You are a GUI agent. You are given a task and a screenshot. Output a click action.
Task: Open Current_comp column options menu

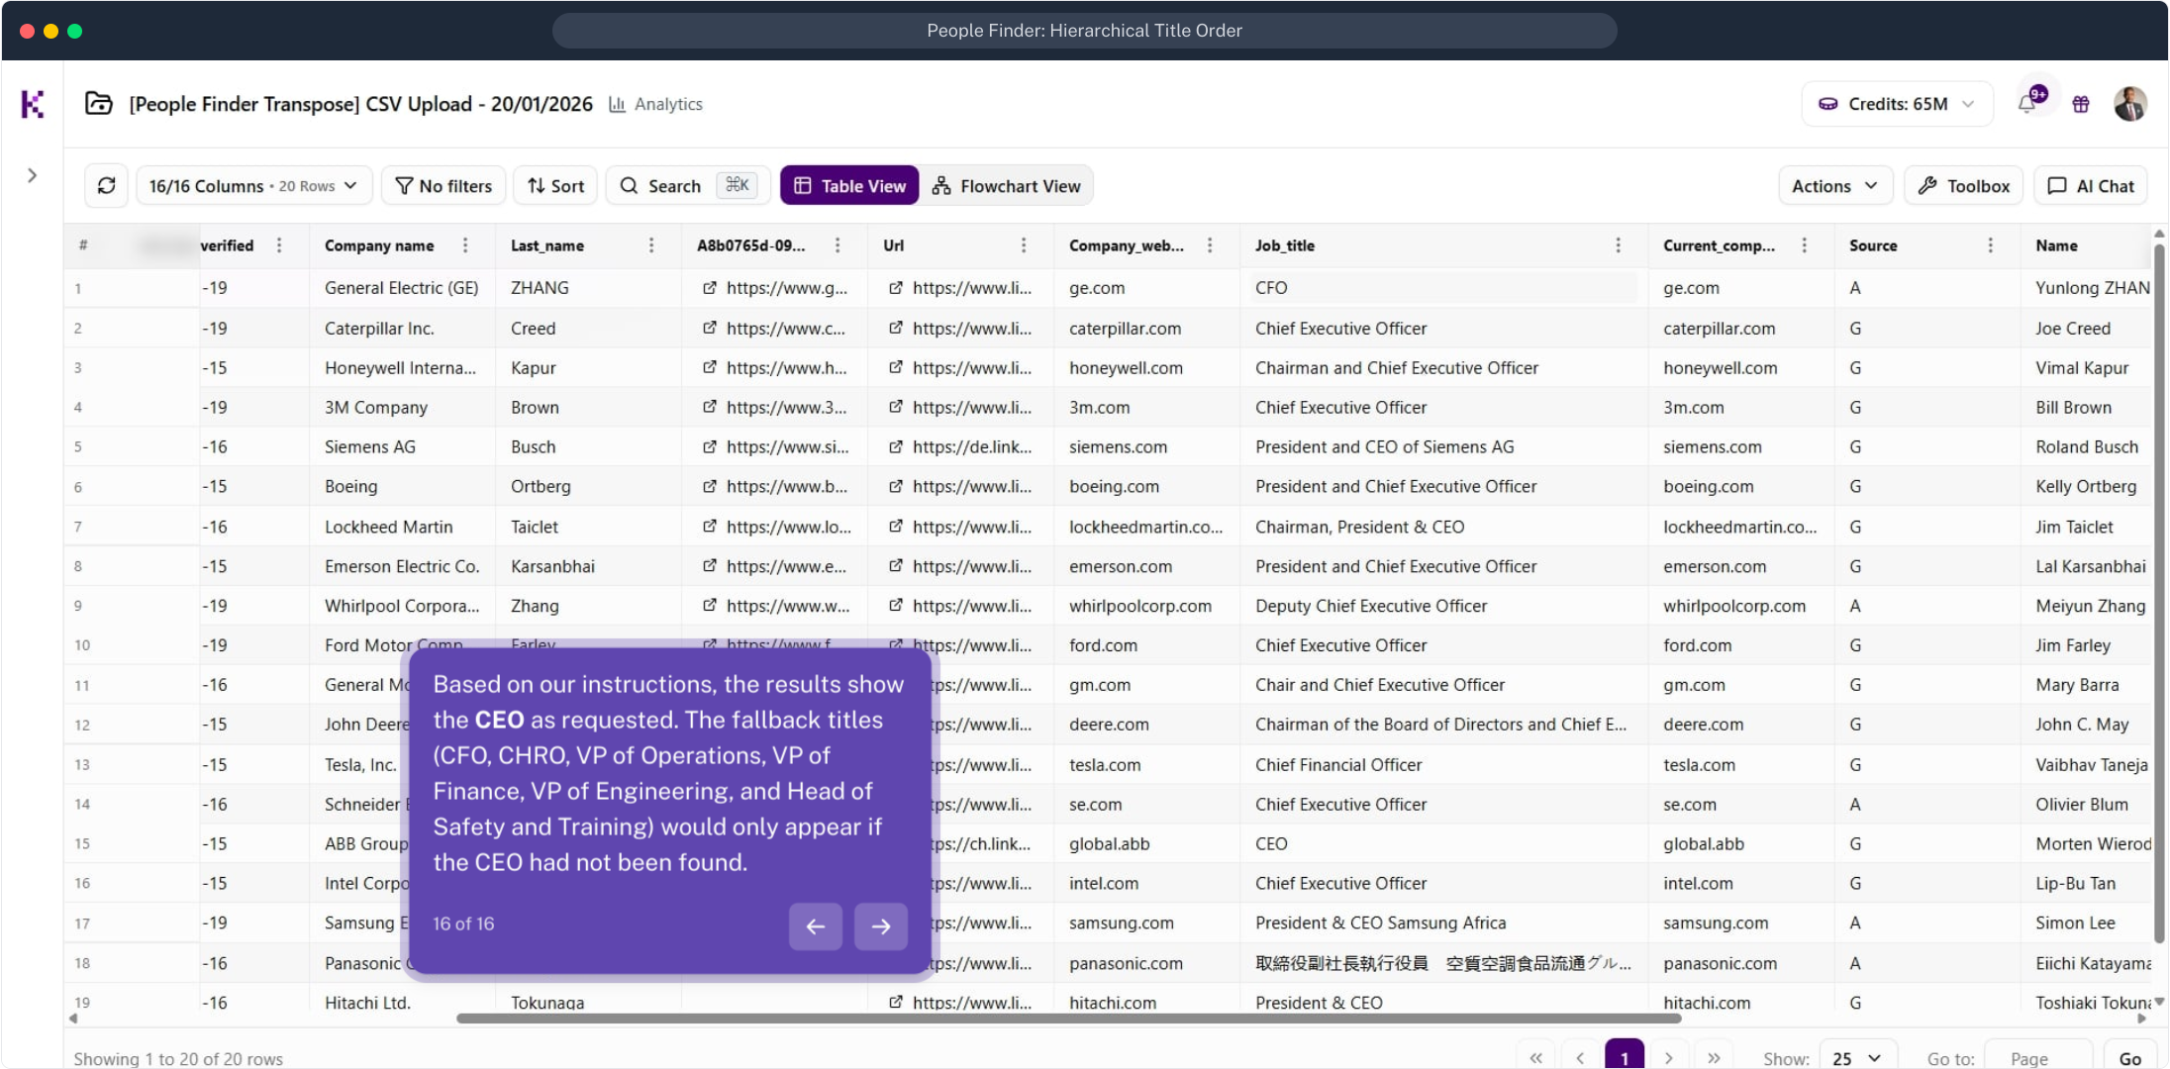1805,245
